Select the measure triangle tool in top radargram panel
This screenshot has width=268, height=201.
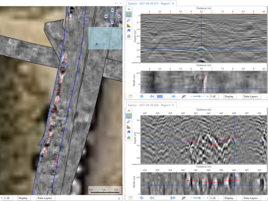[x=129, y=25]
